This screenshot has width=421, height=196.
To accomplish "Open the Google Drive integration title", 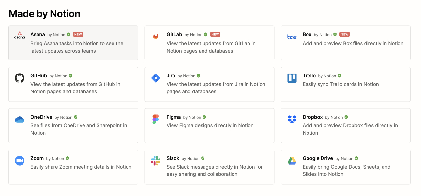I will [x=318, y=158].
